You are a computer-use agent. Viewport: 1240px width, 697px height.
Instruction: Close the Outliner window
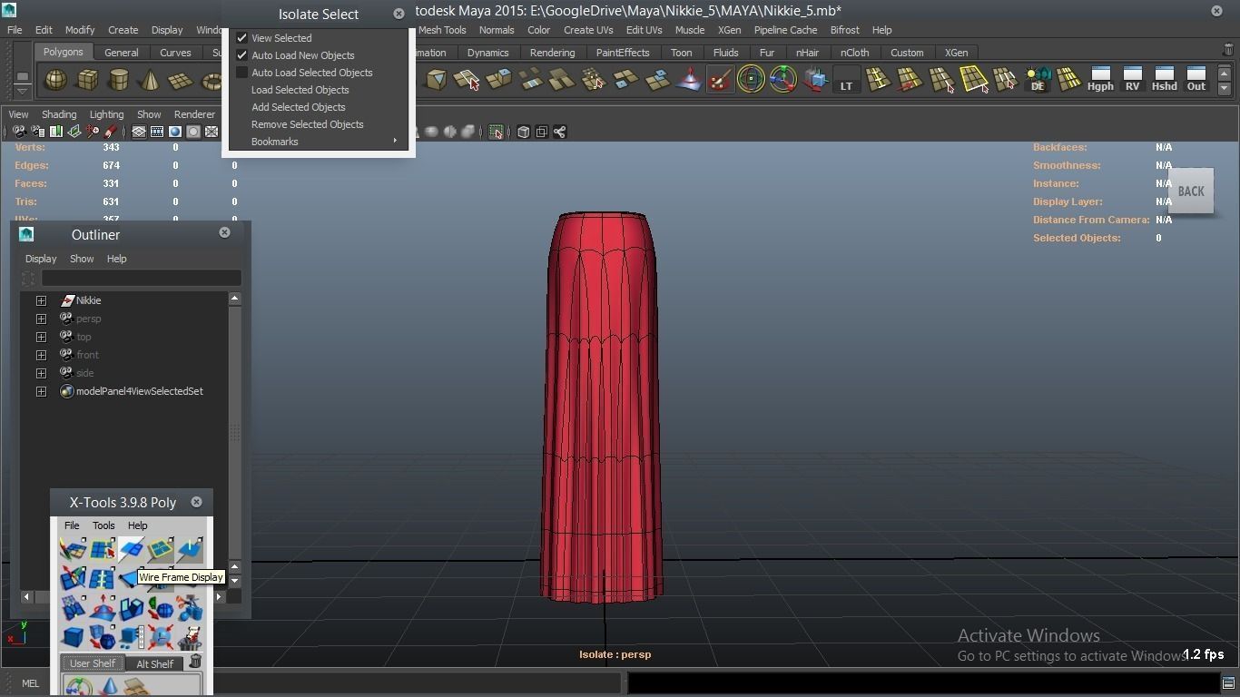224,232
